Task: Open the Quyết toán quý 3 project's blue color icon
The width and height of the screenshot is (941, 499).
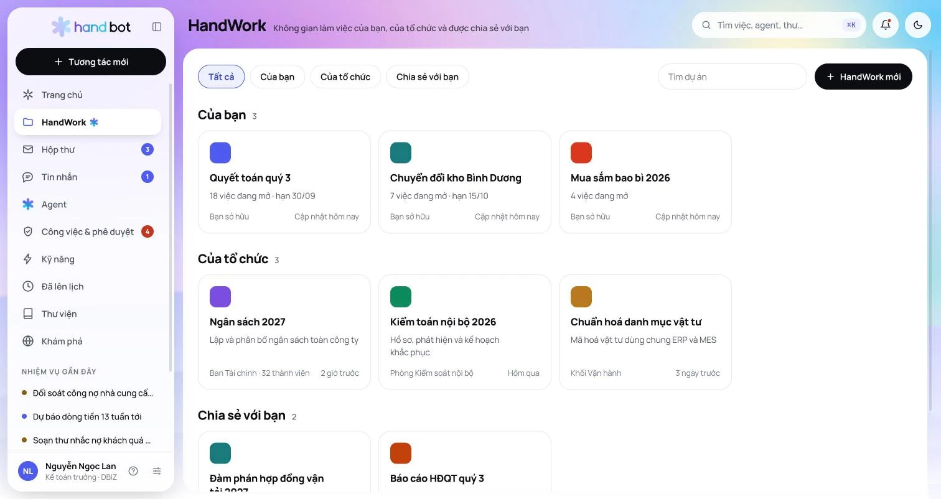Action: (220, 152)
